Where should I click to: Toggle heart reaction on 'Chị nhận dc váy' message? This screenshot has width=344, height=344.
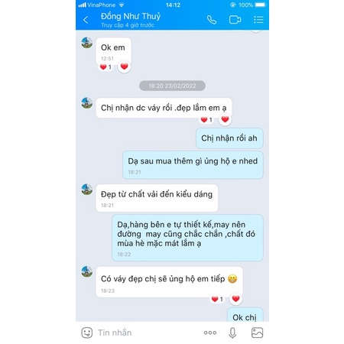[x=225, y=119]
